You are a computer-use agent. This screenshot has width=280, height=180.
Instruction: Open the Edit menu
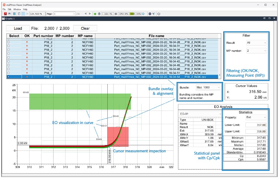[x=9, y=9]
